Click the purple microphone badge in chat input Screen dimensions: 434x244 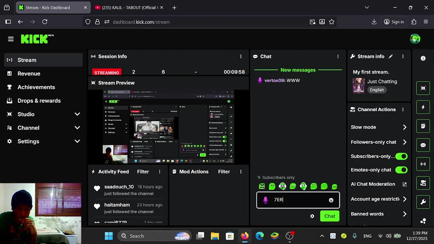pos(265,200)
